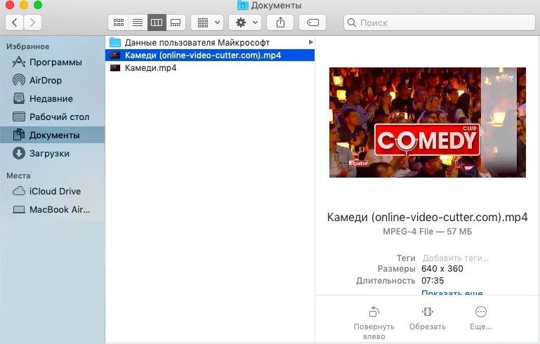Click the Еще more actions button
540x344 pixels.
pos(481,319)
